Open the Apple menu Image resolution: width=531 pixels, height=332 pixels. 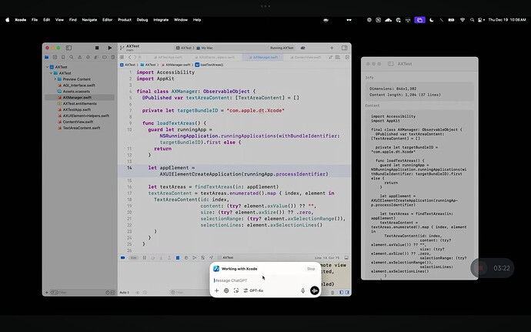tap(8, 20)
